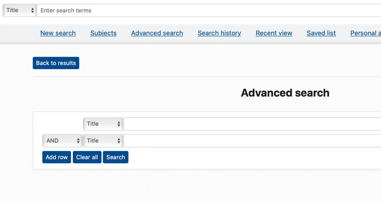Image resolution: width=381 pixels, height=202 pixels.
Task: Expand the second row Title field dropdown
Action: click(103, 141)
